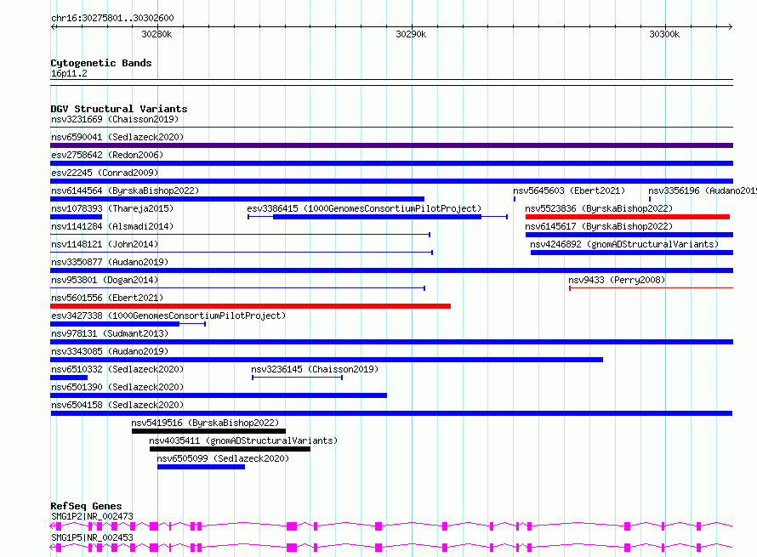757x557 pixels.
Task: Click the black nsv4035411 variant bar
Action: point(230,449)
